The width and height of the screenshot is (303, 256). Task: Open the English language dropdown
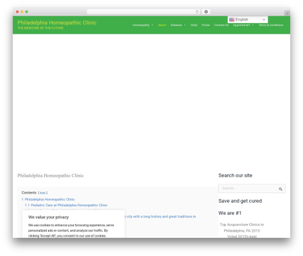coord(248,19)
